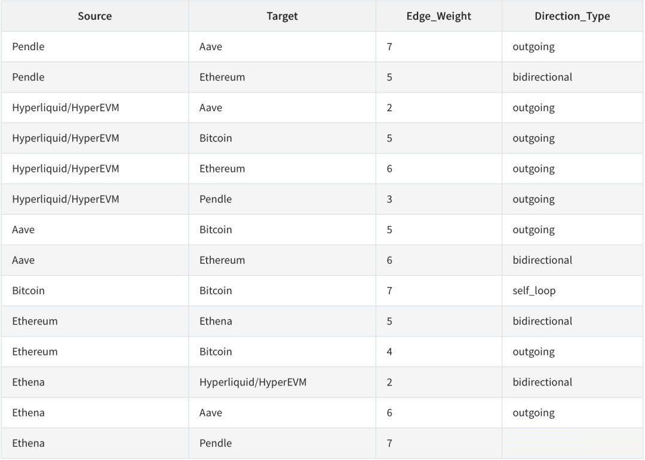Click Ethena target cell in Ethereum row
Viewport: 645px width, 460px height.
(x=216, y=321)
